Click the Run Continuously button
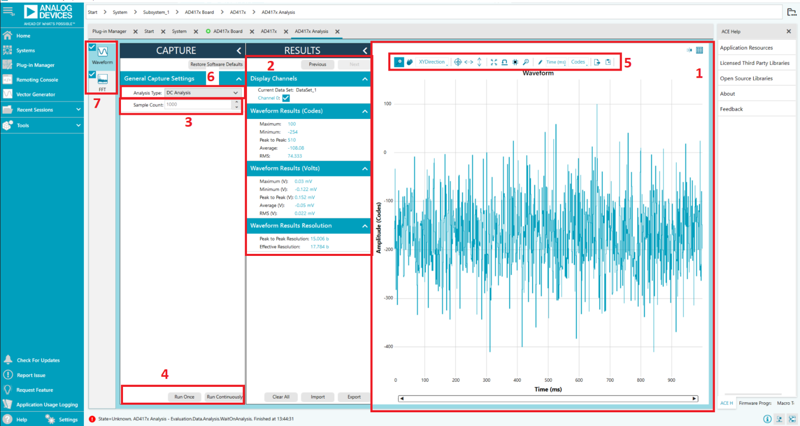Screen dimensions: 800x426 tap(224, 397)
